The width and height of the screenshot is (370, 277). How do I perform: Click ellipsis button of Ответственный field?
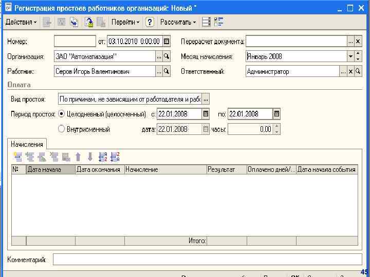(343, 71)
